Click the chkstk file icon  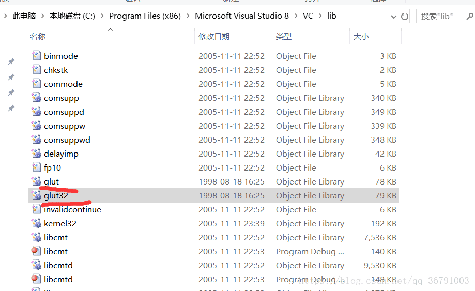click(36, 70)
